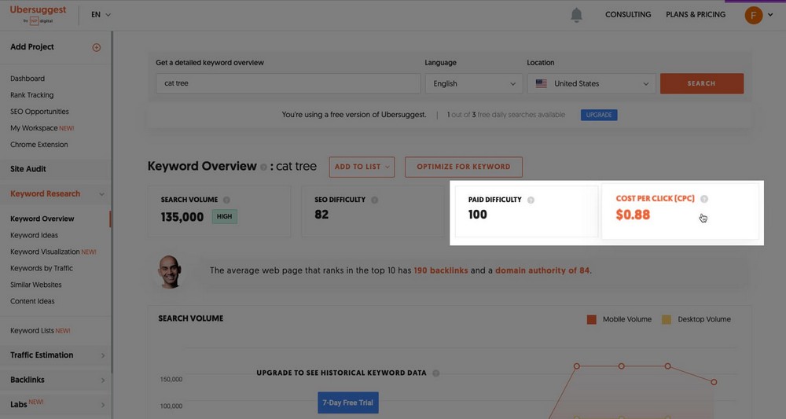Click the 190 backlinks link

pos(441,270)
